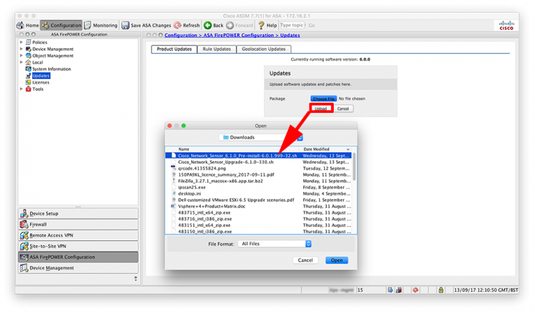Click the Upload button
Image resolution: width=534 pixels, height=312 pixels.
click(321, 109)
